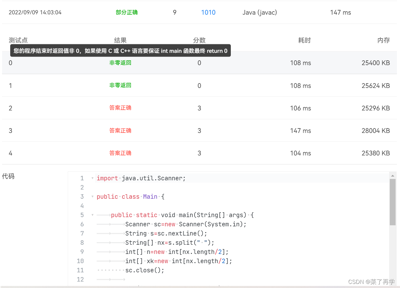The image size is (400, 288).
Task: Click the 耗时 column header
Action: tap(304, 40)
